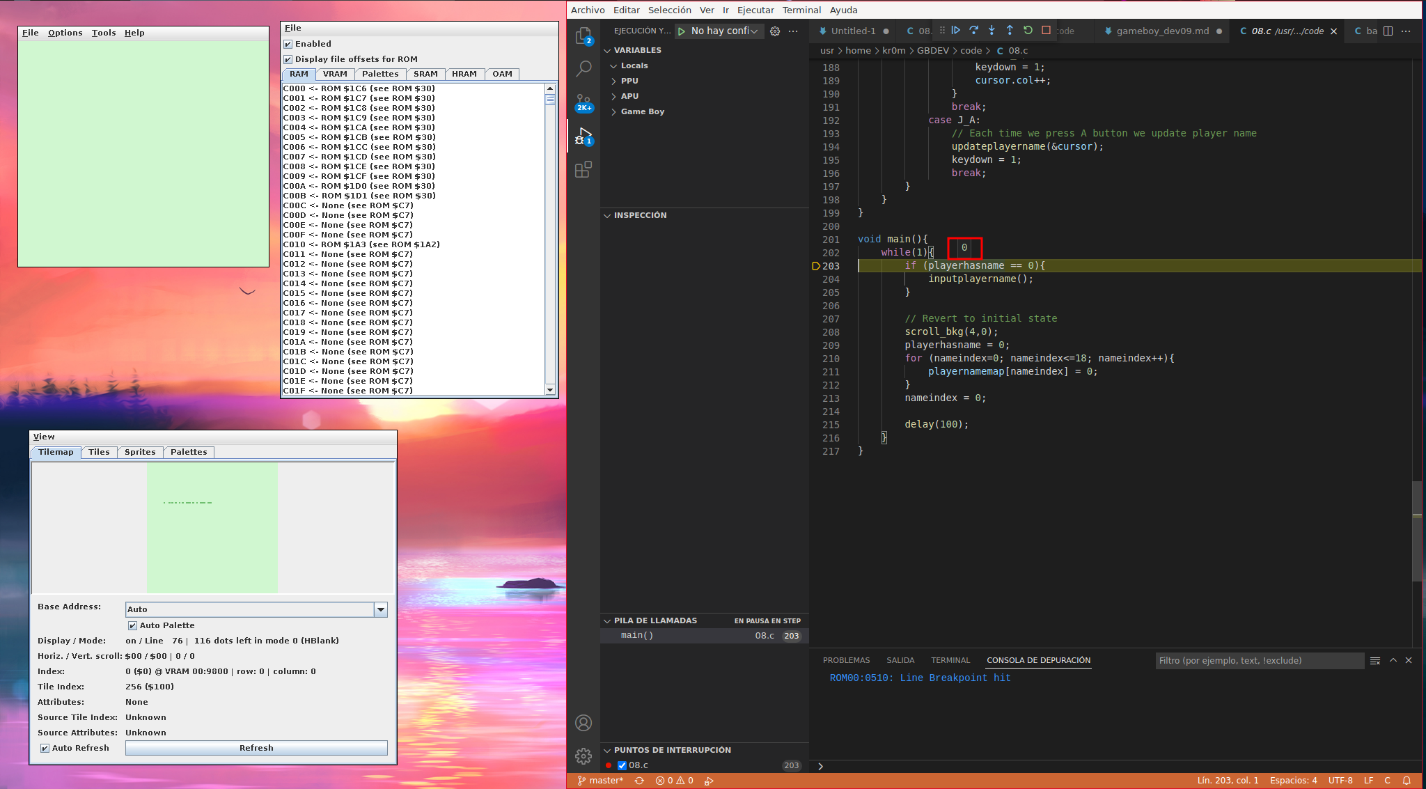This screenshot has width=1426, height=789.
Task: Open the Extensions view in the activity bar
Action: coord(583,170)
